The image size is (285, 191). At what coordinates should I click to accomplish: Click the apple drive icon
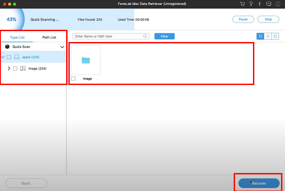click(17, 57)
